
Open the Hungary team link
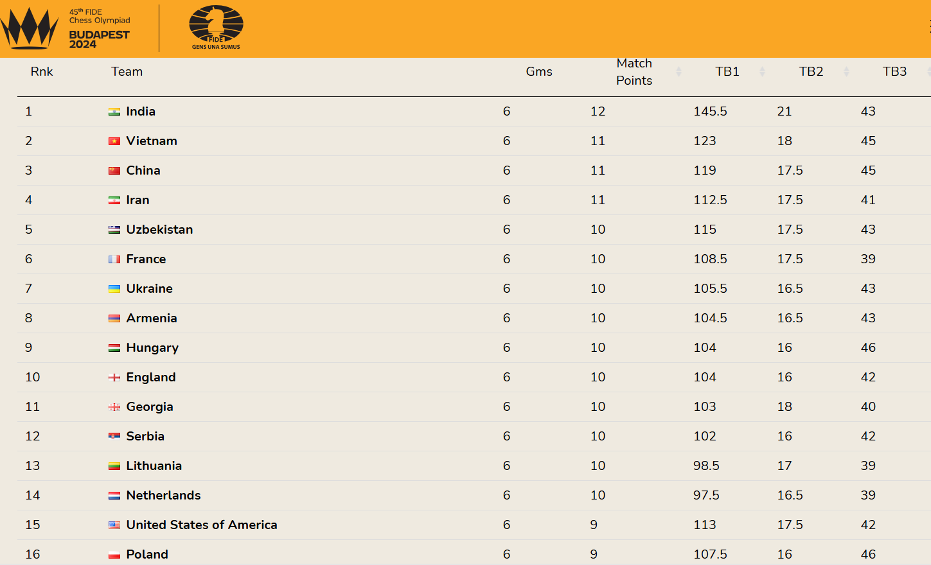(x=152, y=348)
